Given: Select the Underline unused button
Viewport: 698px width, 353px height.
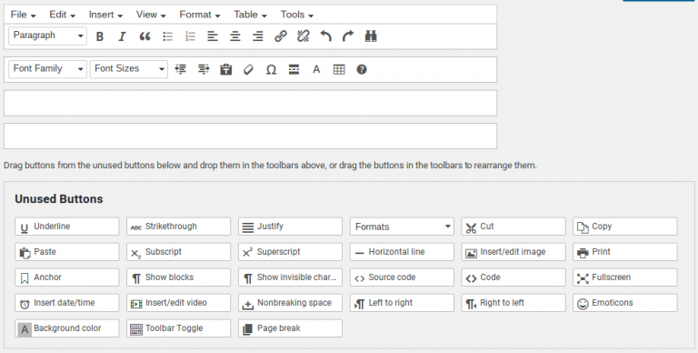Looking at the screenshot, I should (x=66, y=227).
